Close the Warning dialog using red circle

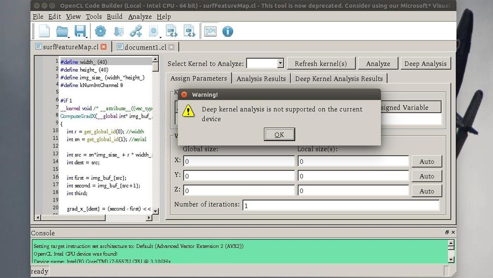click(x=184, y=94)
